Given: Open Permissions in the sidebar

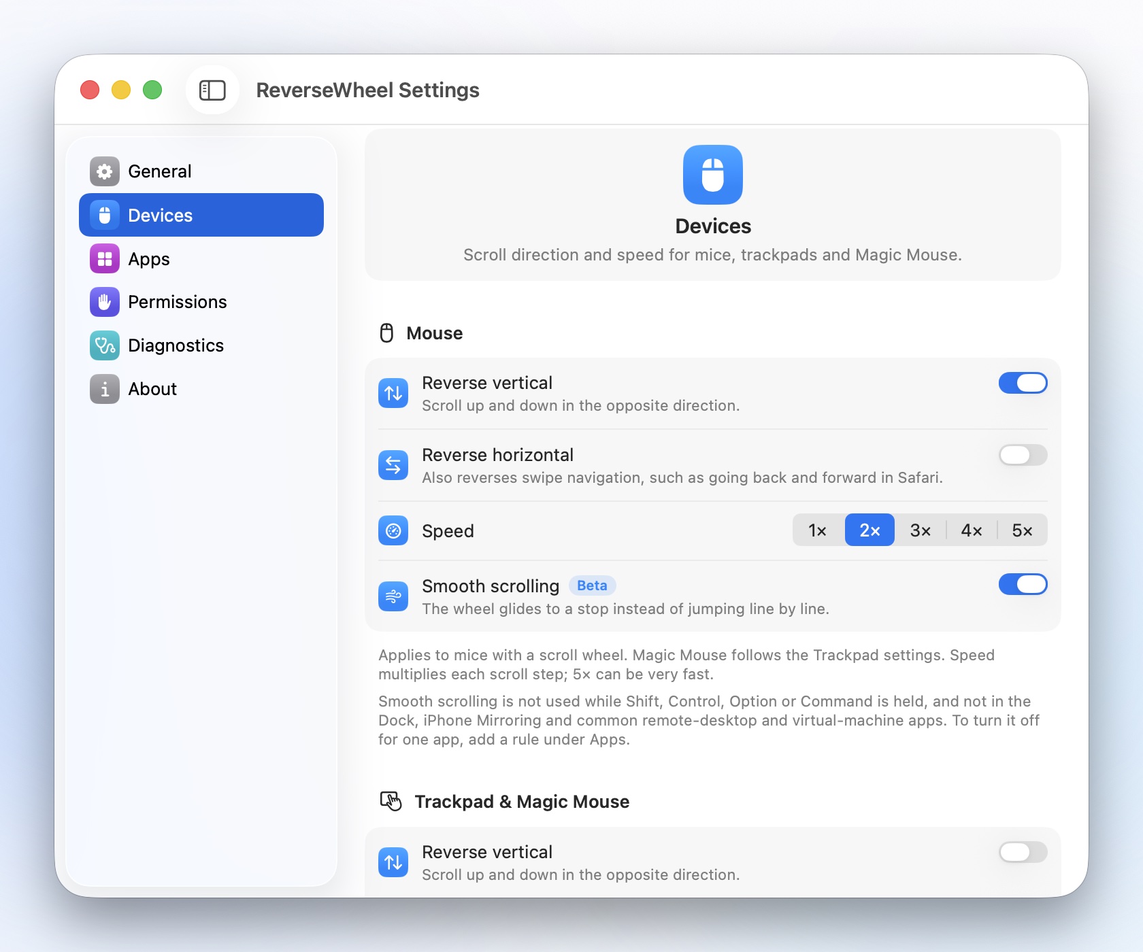Looking at the screenshot, I should tap(201, 302).
